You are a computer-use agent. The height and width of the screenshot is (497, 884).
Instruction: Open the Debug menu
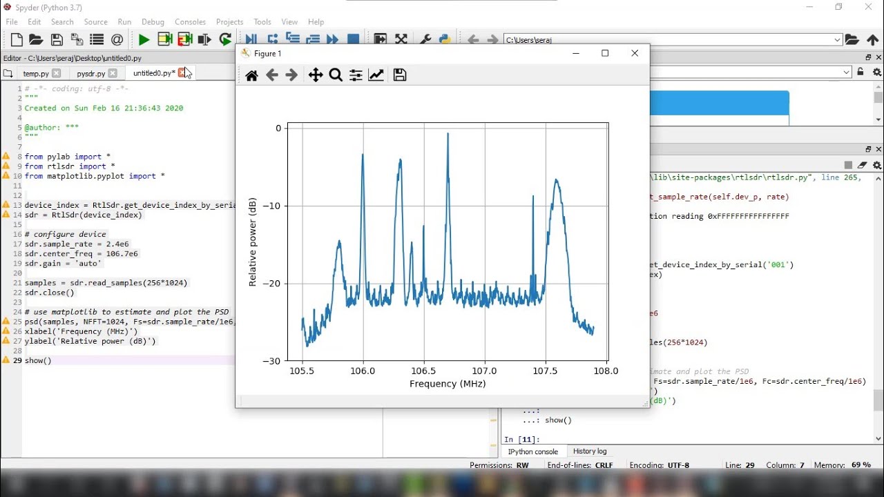pos(153,22)
